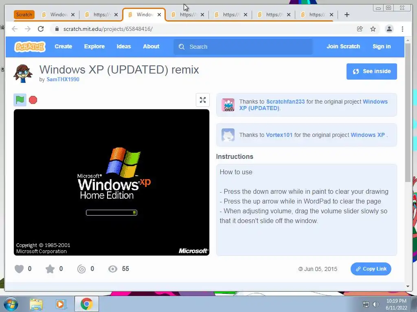Viewport: 417px width, 312px height.
Task: Click the Copy Link button
Action: (x=371, y=269)
